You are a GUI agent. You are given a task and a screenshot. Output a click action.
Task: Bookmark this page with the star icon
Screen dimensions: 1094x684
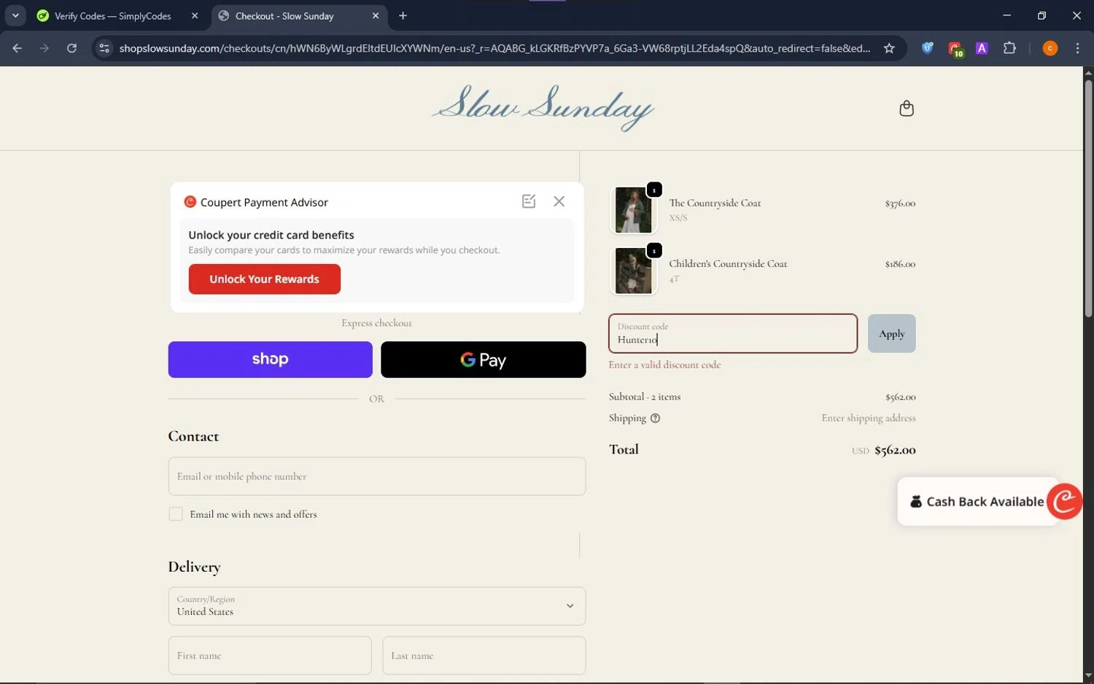tap(889, 48)
